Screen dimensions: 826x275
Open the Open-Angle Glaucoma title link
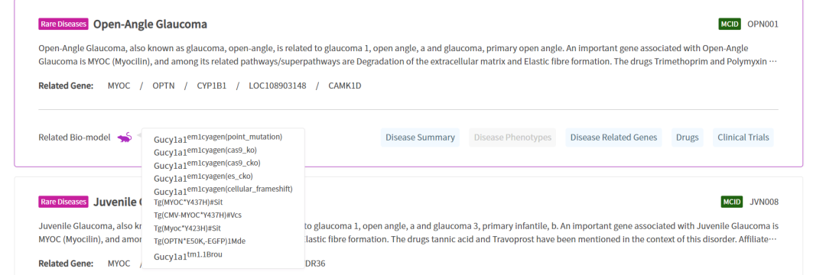(x=150, y=24)
